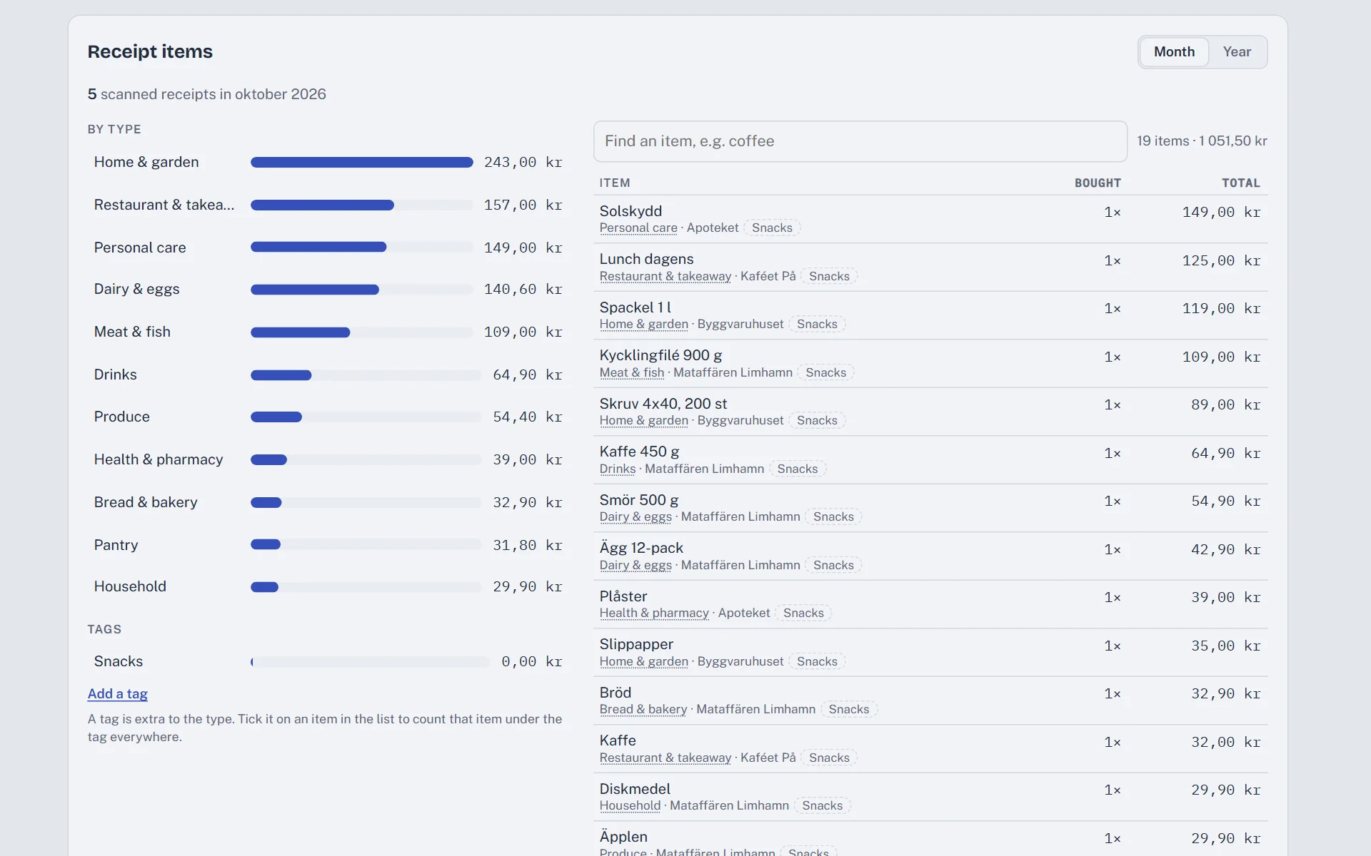The height and width of the screenshot is (856, 1371).
Task: Click the Skruv 4x40, 200 st item name
Action: 663,404
